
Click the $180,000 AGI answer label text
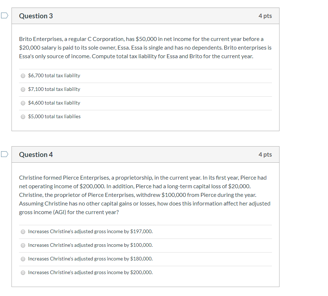pos(90,259)
